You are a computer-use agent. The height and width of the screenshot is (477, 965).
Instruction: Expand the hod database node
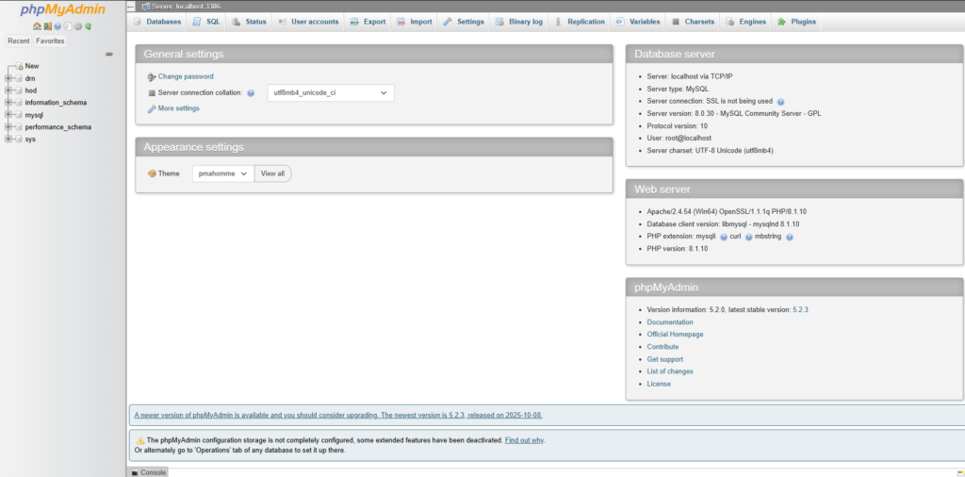(x=8, y=90)
